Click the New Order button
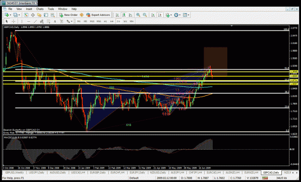Screen dimensions: 301x182 coord(68,15)
